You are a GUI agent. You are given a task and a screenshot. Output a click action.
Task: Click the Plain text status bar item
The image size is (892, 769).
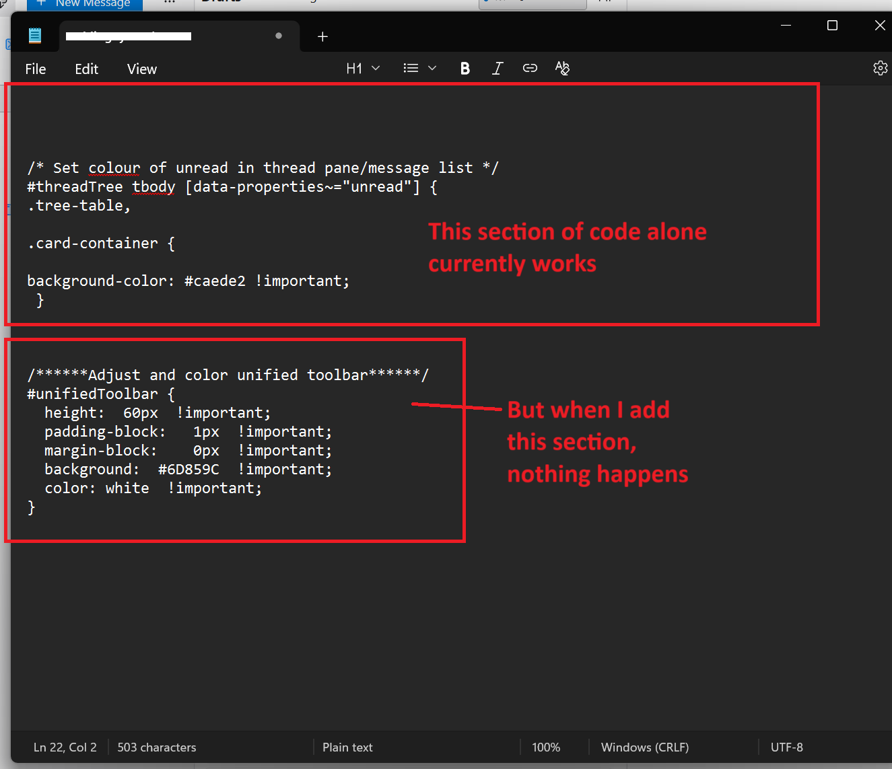coord(347,747)
